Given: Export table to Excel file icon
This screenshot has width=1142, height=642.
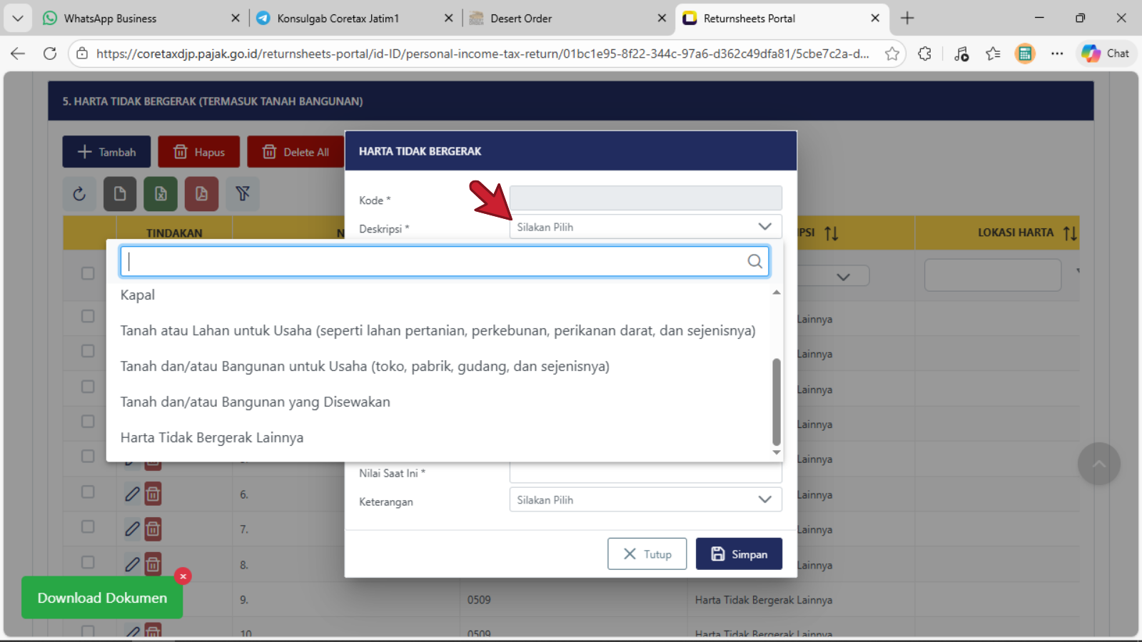Looking at the screenshot, I should click(161, 194).
